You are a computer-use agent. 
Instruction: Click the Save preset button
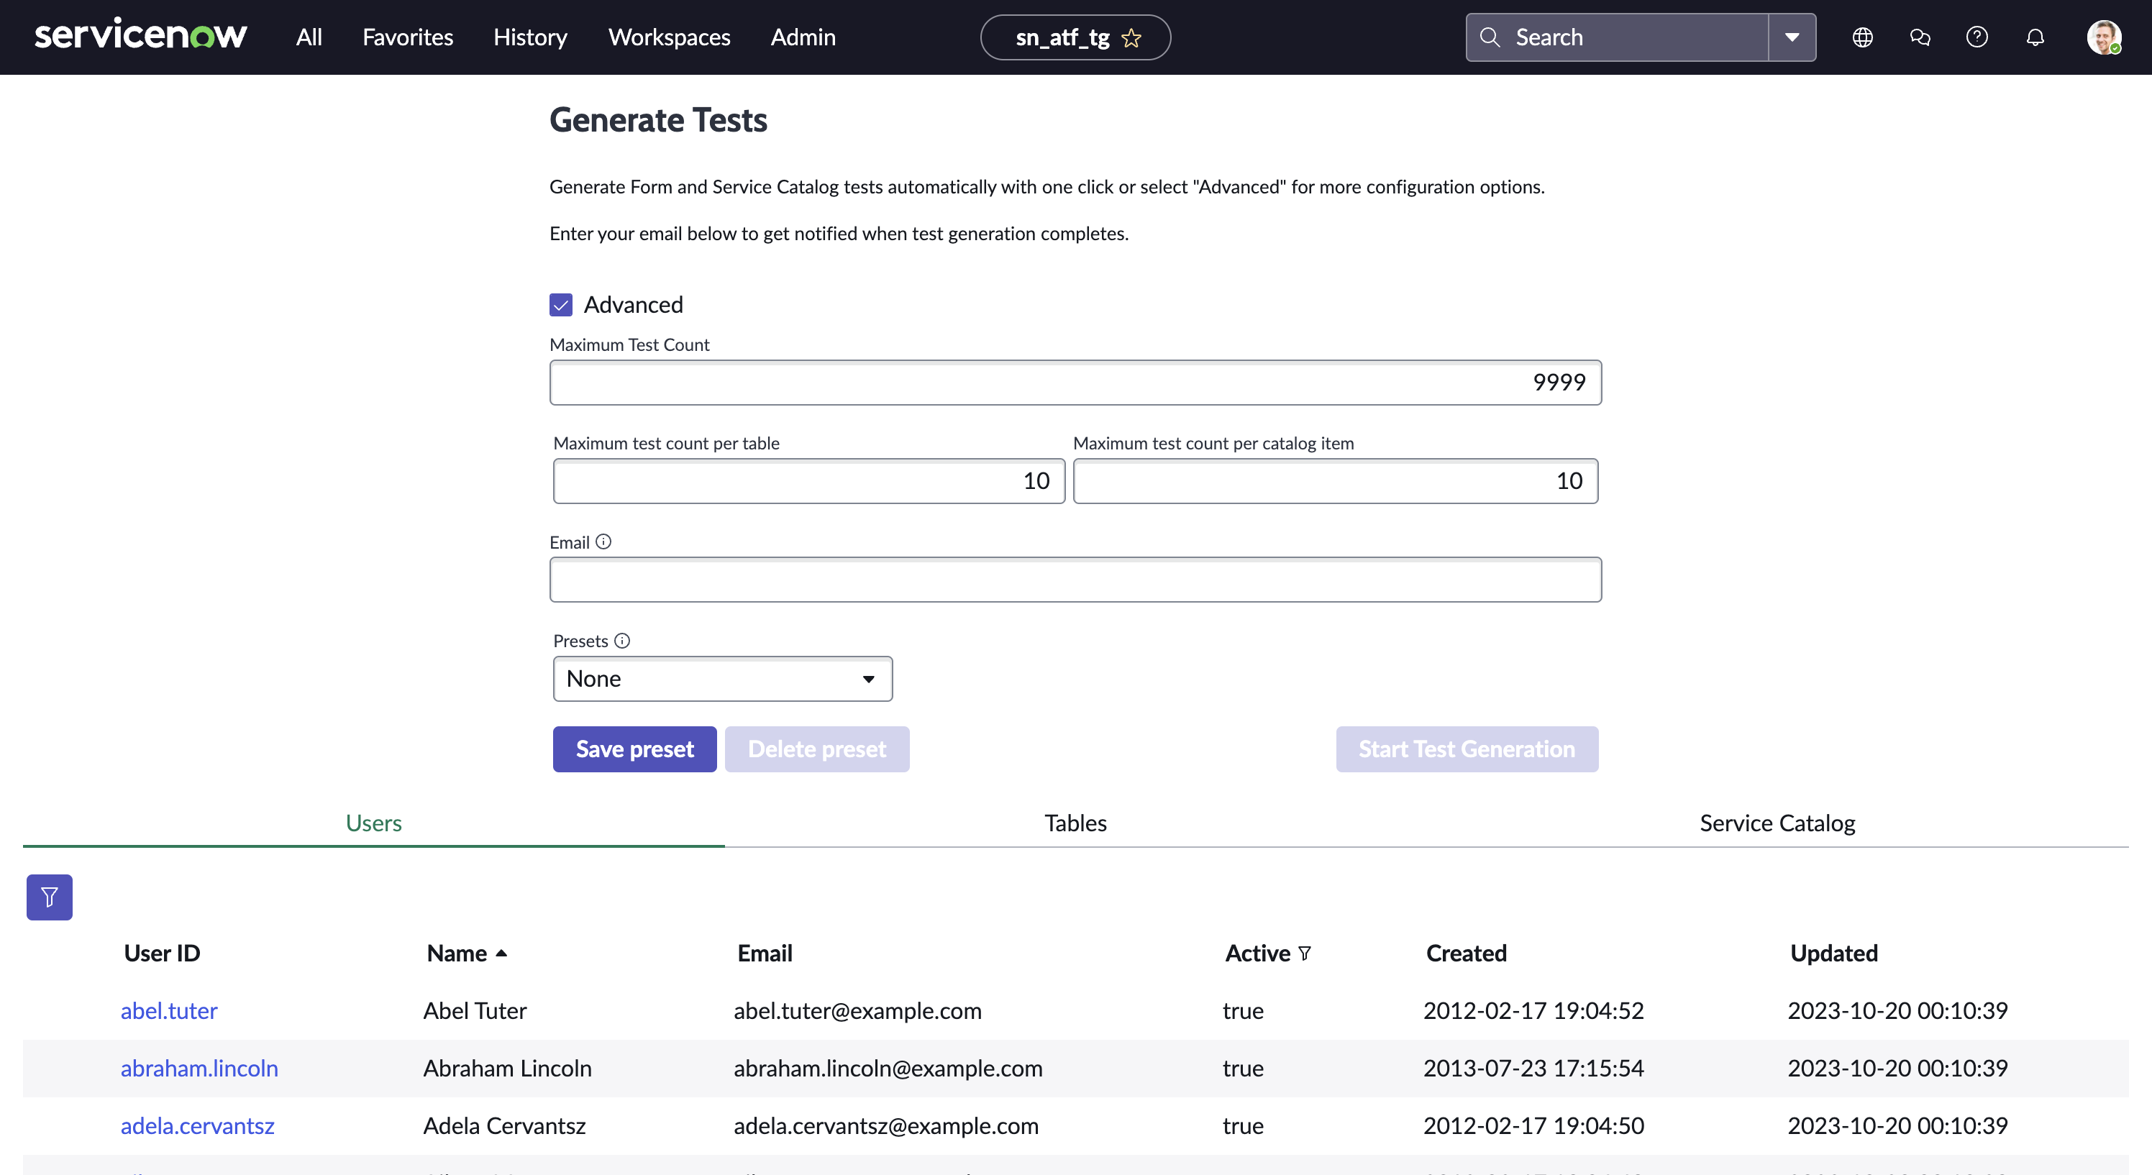[x=634, y=749]
